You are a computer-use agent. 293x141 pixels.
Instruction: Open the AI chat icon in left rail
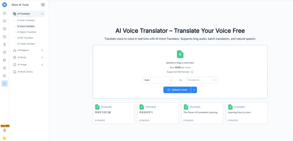coord(5,76)
